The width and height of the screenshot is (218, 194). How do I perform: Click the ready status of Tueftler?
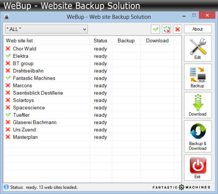(101, 115)
